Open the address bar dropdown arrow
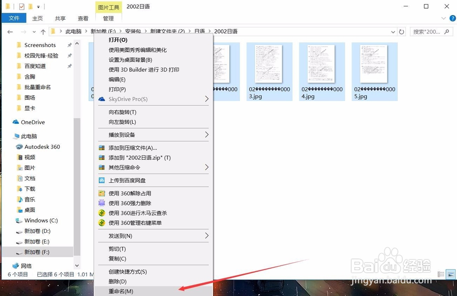This screenshot has width=457, height=296. coord(392,31)
